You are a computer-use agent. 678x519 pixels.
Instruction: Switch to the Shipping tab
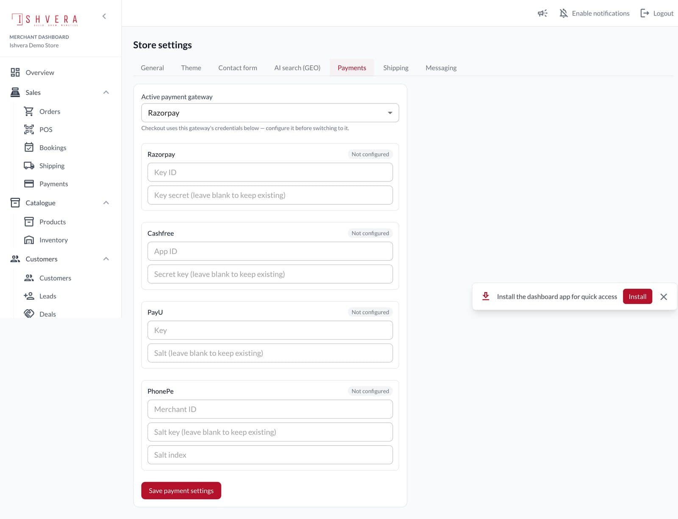pyautogui.click(x=396, y=68)
